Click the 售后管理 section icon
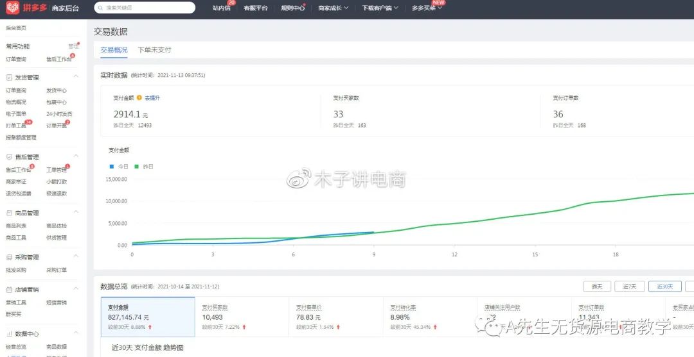694x357 pixels. pos(9,157)
